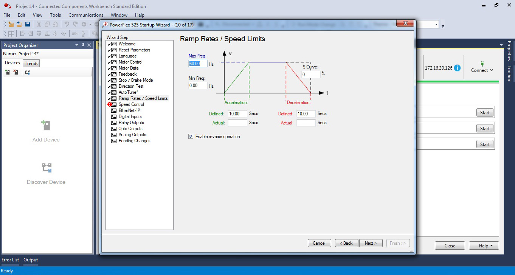Select the Speed Control wizard step

[131, 104]
